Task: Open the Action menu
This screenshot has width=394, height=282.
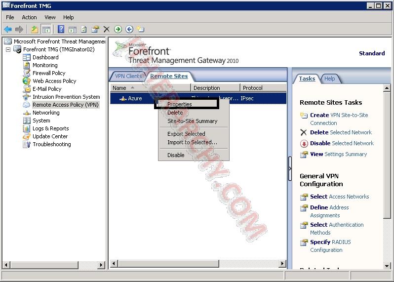Action: point(29,17)
